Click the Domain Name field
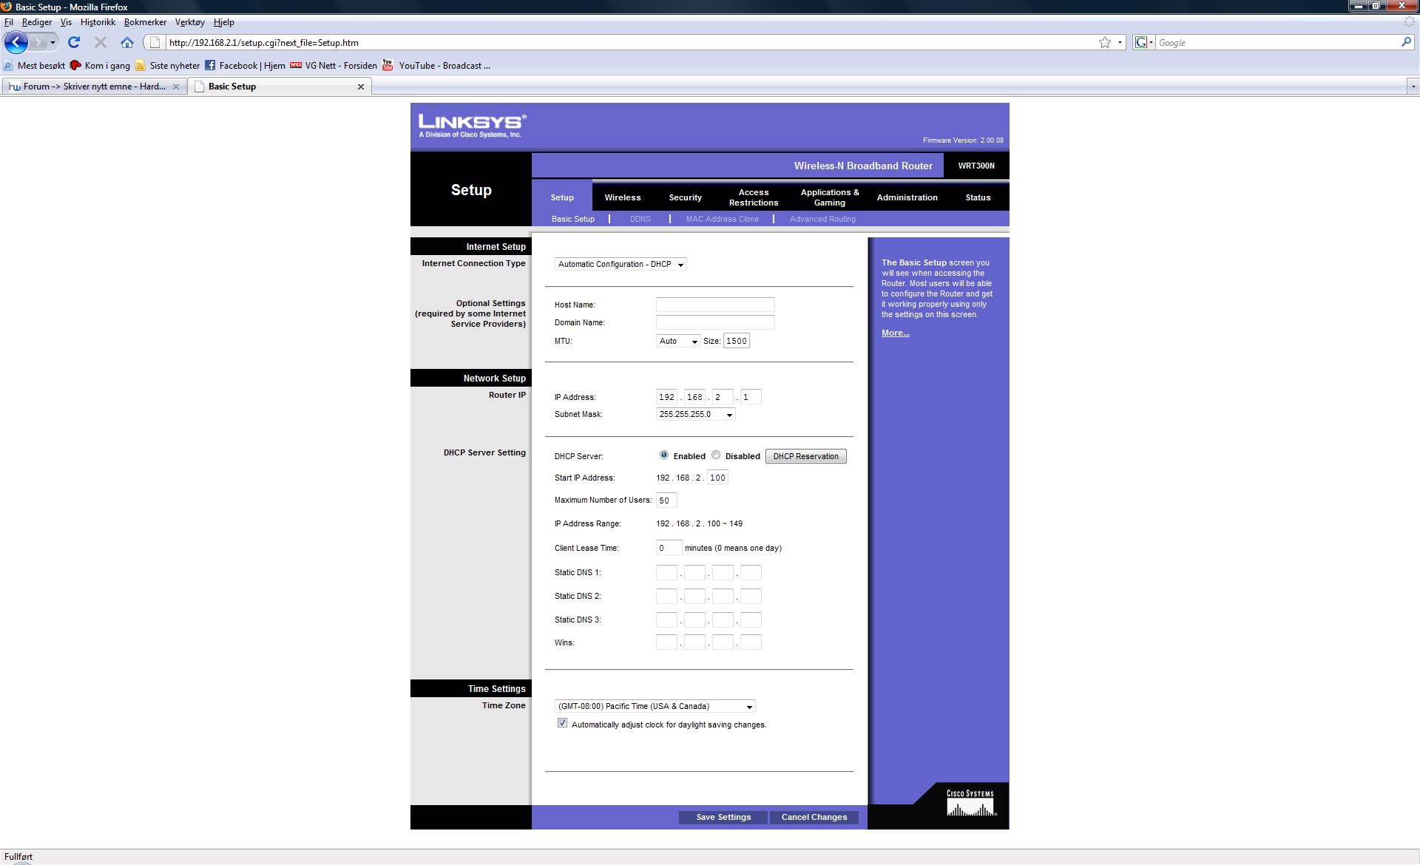Image resolution: width=1420 pixels, height=865 pixels. [715, 322]
